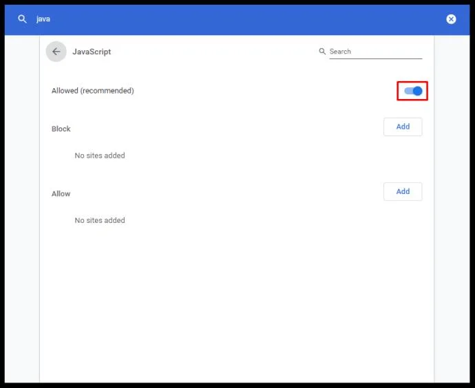
Task: Add a site to the Block list
Action: click(403, 127)
